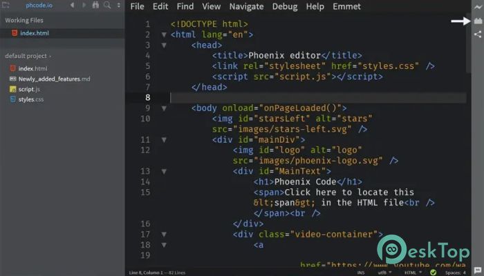Collapse video-container div on line 17
This screenshot has width=484, height=276.
pyautogui.click(x=164, y=235)
